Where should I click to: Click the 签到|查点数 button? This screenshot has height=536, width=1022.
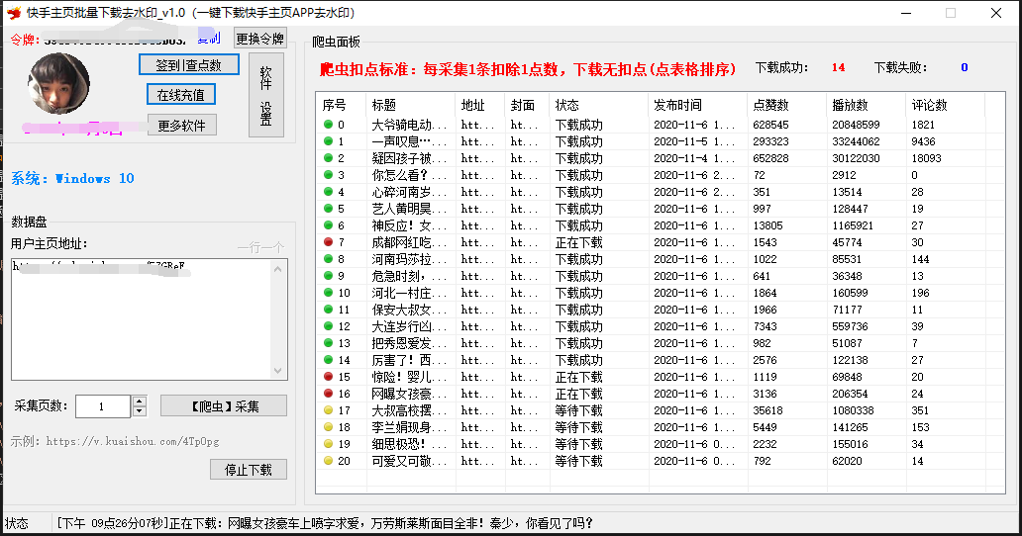[189, 65]
